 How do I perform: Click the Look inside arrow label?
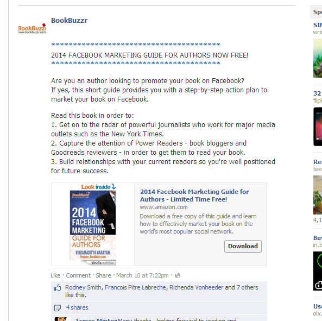[99, 187]
